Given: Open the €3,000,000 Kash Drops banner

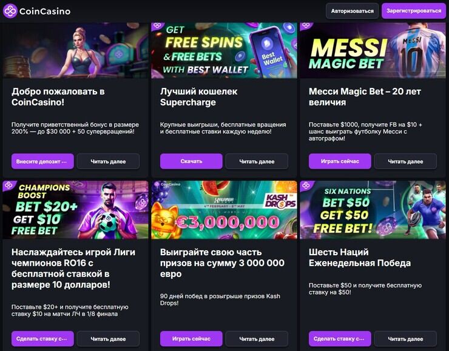Looking at the screenshot, I should tap(224, 210).
